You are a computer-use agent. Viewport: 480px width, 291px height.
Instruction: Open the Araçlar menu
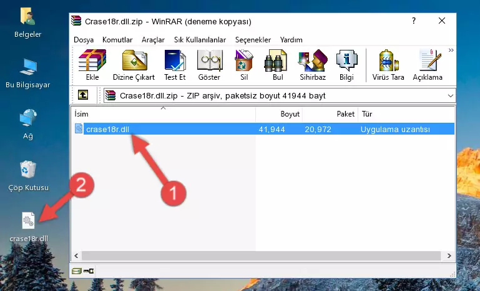pyautogui.click(x=153, y=40)
